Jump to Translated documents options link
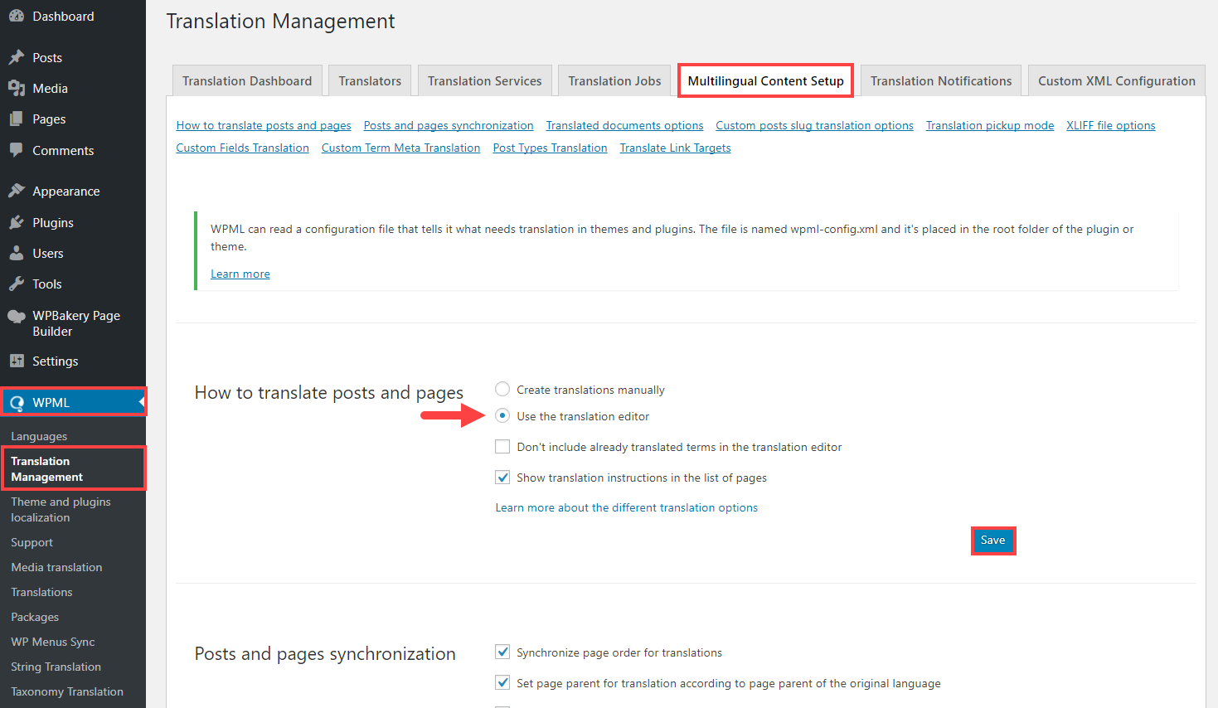Image resolution: width=1218 pixels, height=708 pixels. 624,125
